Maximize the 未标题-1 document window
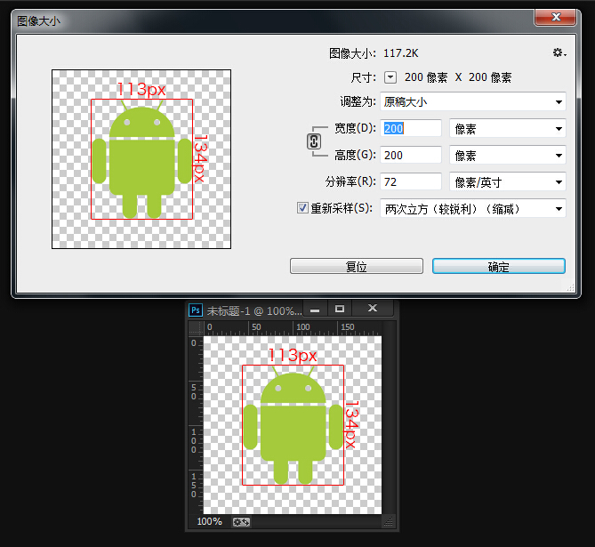The width and height of the screenshot is (595, 547). (x=340, y=309)
